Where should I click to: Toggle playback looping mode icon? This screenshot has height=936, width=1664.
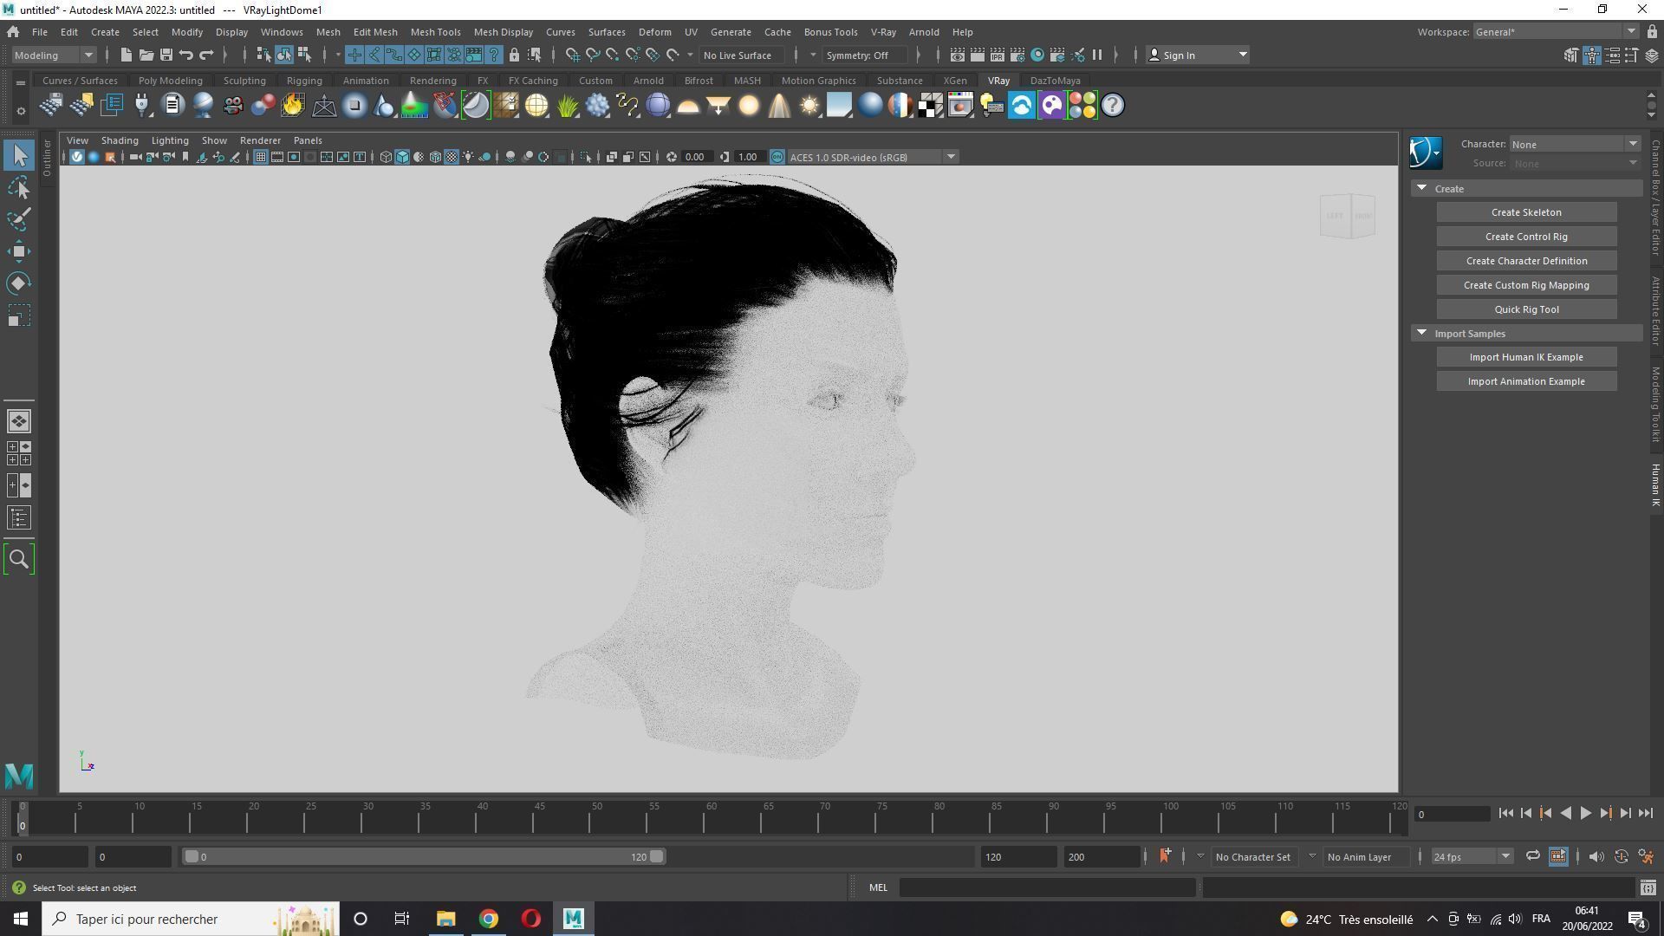coord(1532,856)
